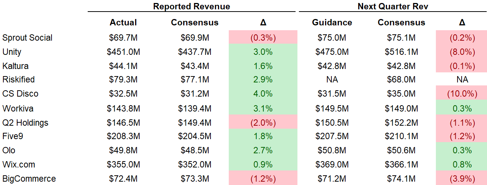Select the Reported Revenue header
The width and height of the screenshot is (487, 185).
(x=192, y=6)
